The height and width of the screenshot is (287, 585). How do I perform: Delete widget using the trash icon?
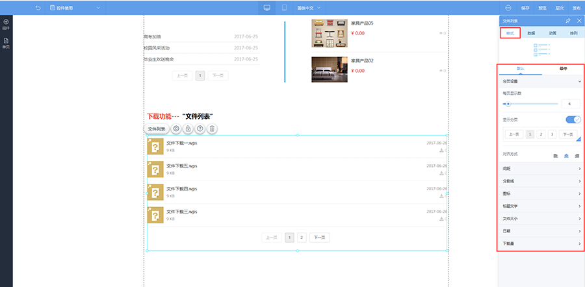(x=212, y=129)
